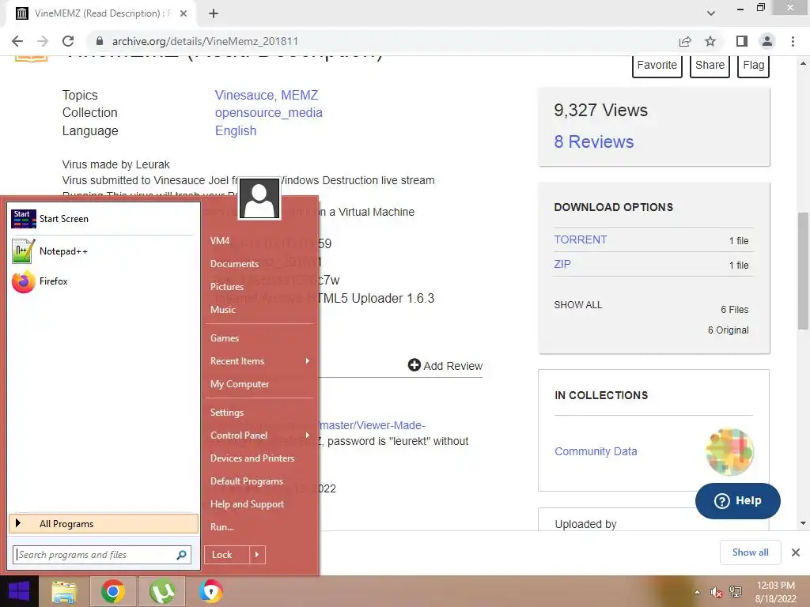Open the Chrome profile icon
Viewport: 810px width, 607px height.
[x=767, y=41]
